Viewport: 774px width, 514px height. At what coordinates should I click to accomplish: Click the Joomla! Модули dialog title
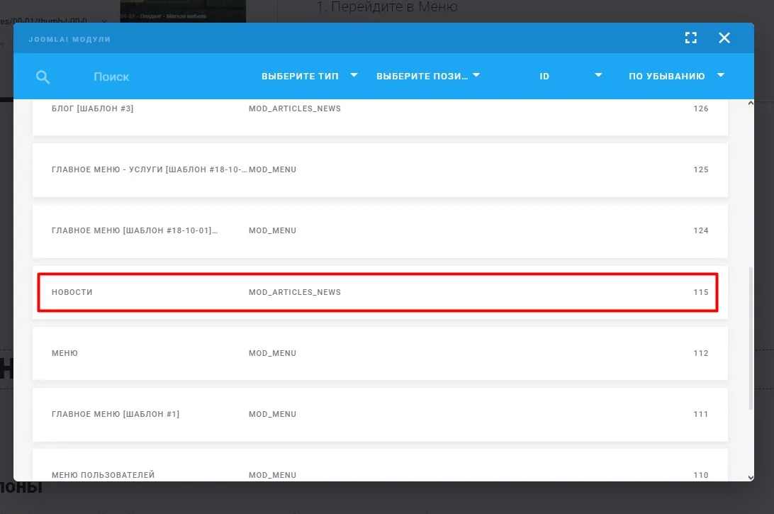[69, 40]
